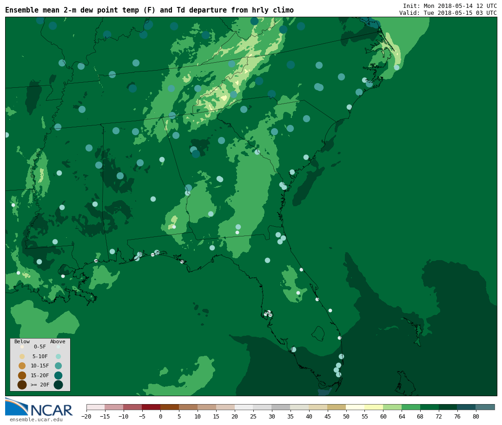Click the colorbar label 30

coord(272,416)
